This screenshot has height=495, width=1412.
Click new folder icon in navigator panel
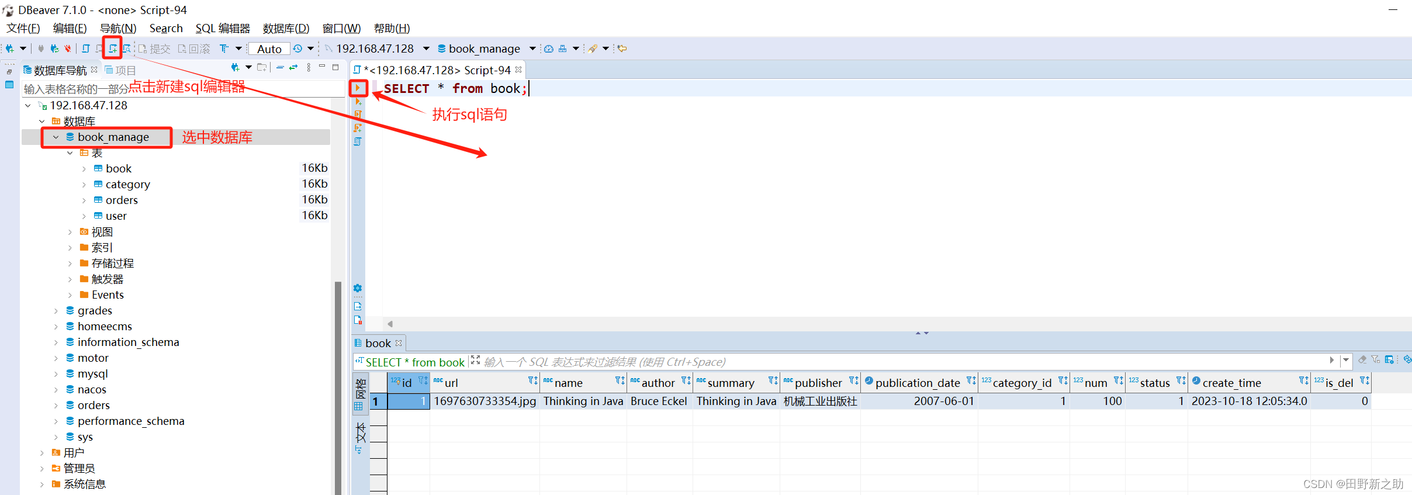click(x=262, y=68)
